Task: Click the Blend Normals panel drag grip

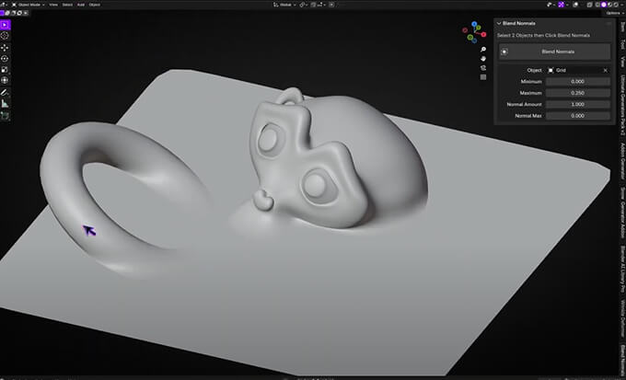Action: pyautogui.click(x=609, y=24)
